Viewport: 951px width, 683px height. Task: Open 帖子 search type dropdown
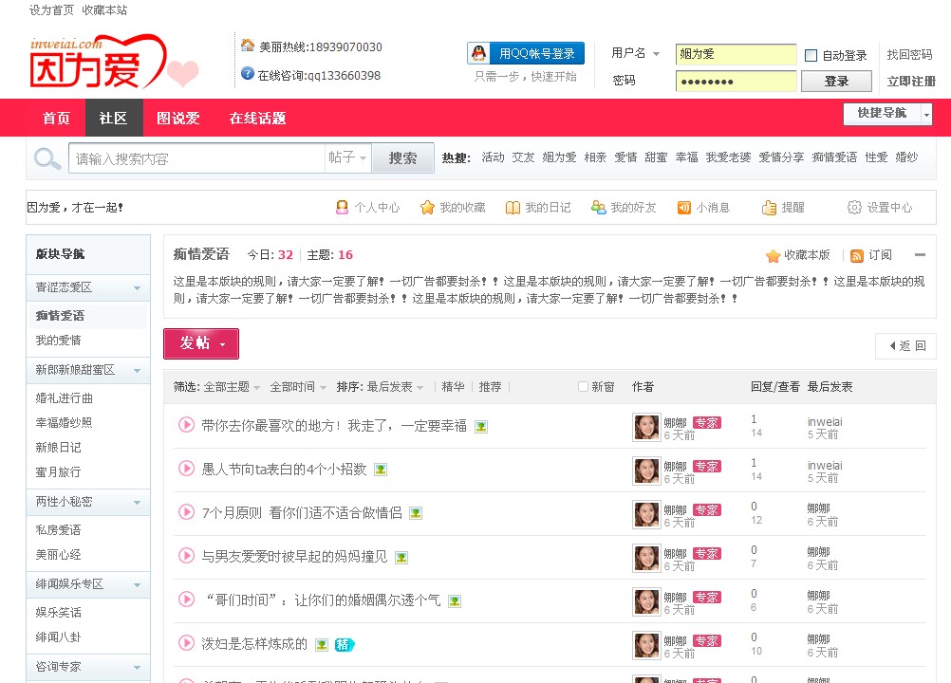348,157
